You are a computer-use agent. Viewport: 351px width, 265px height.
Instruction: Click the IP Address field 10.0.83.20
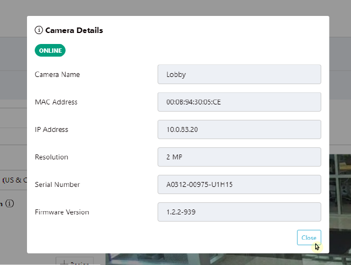239,129
